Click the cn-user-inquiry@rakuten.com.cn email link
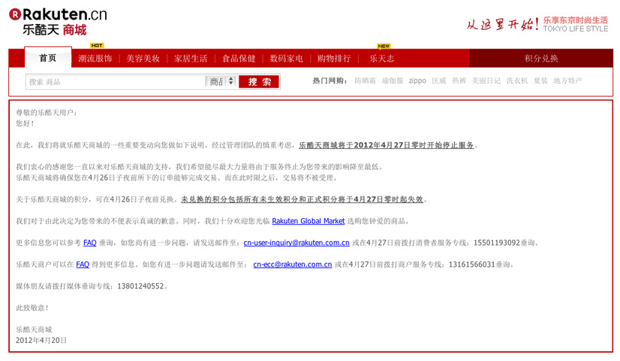 [296, 243]
